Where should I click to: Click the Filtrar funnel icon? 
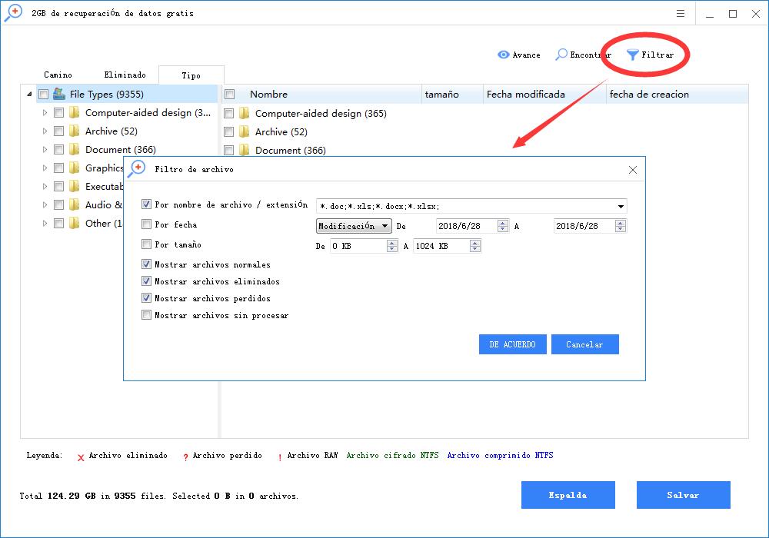633,55
